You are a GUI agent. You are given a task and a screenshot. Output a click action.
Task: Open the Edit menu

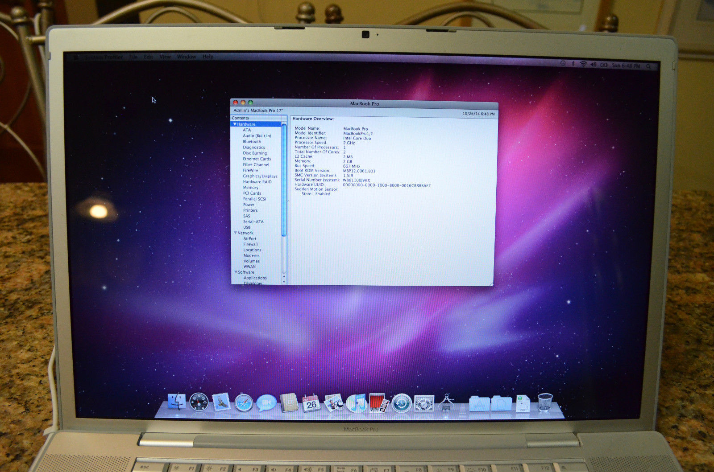tap(149, 57)
